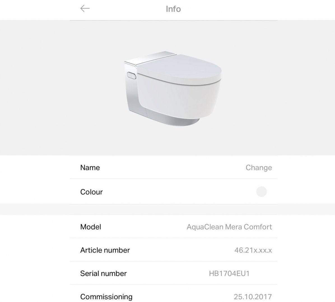Click the Info page title
The image size is (335, 302).
173,9
